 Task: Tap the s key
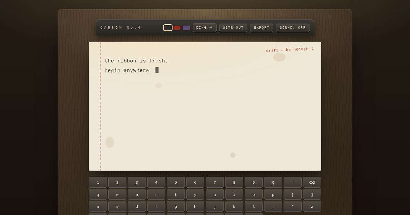(x=117, y=206)
